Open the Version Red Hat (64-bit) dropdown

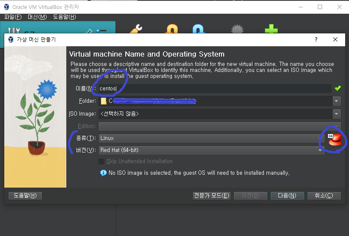coord(211,150)
